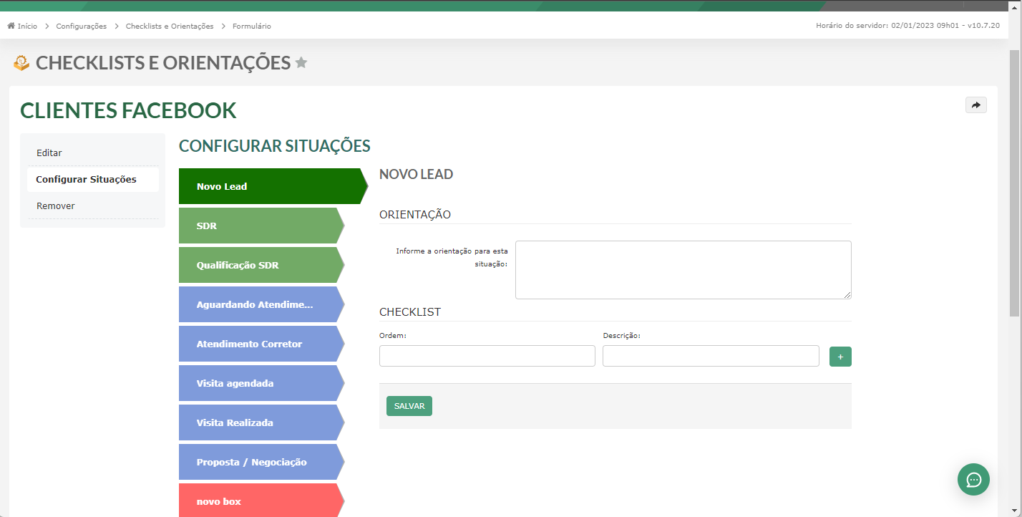The width and height of the screenshot is (1022, 517).
Task: Select the Aguardando Atendime... stage
Action: [x=262, y=304]
